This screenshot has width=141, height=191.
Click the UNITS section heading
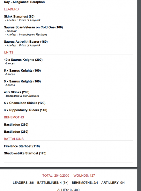pyautogui.click(x=9, y=53)
